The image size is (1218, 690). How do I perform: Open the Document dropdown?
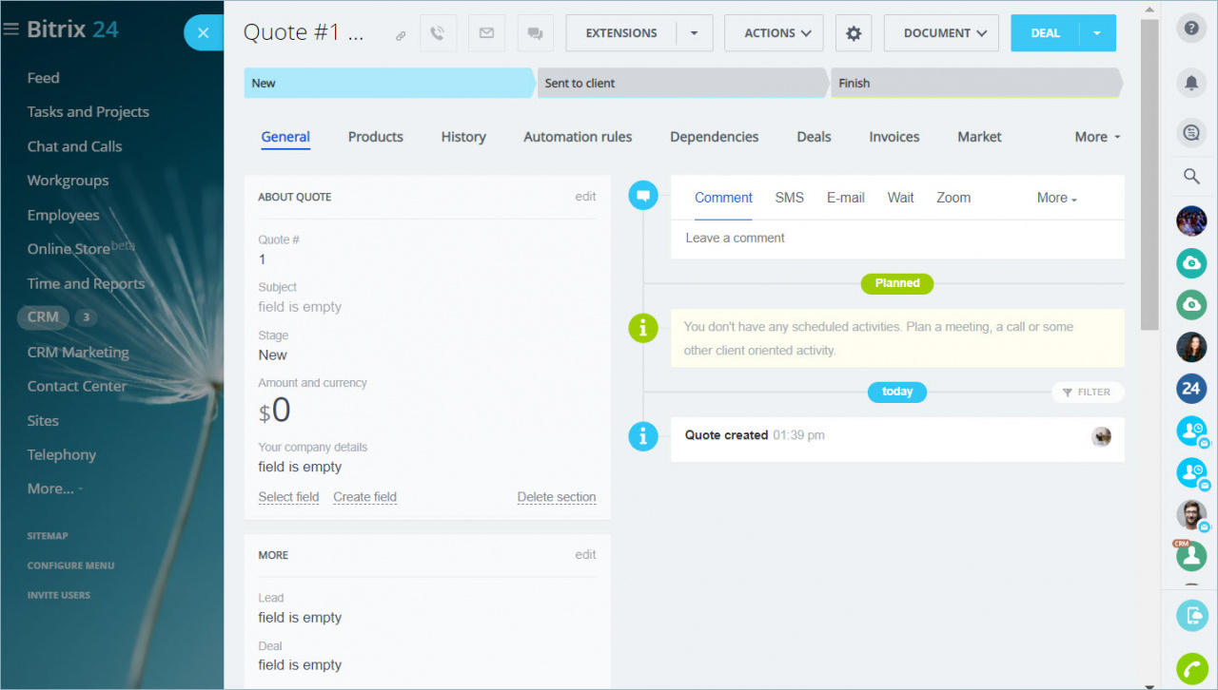tap(941, 33)
